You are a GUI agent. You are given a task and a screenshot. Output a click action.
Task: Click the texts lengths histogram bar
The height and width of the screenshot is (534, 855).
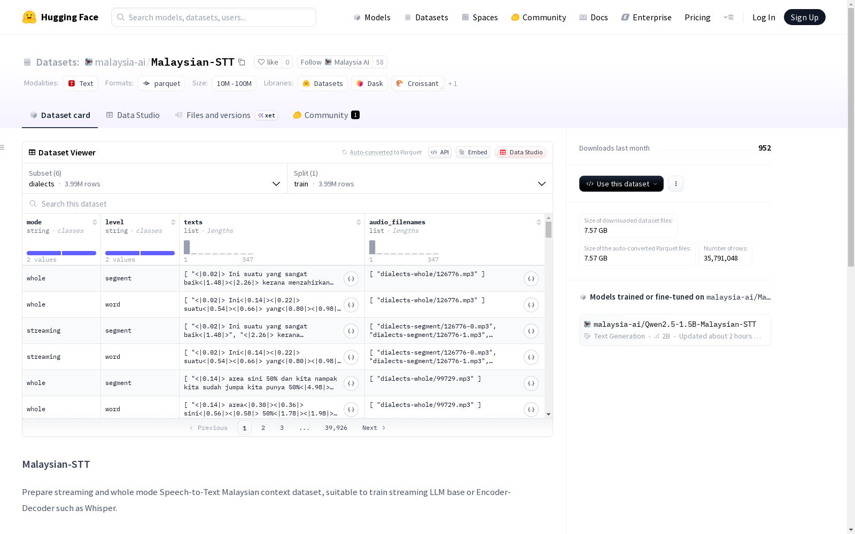tap(186, 247)
